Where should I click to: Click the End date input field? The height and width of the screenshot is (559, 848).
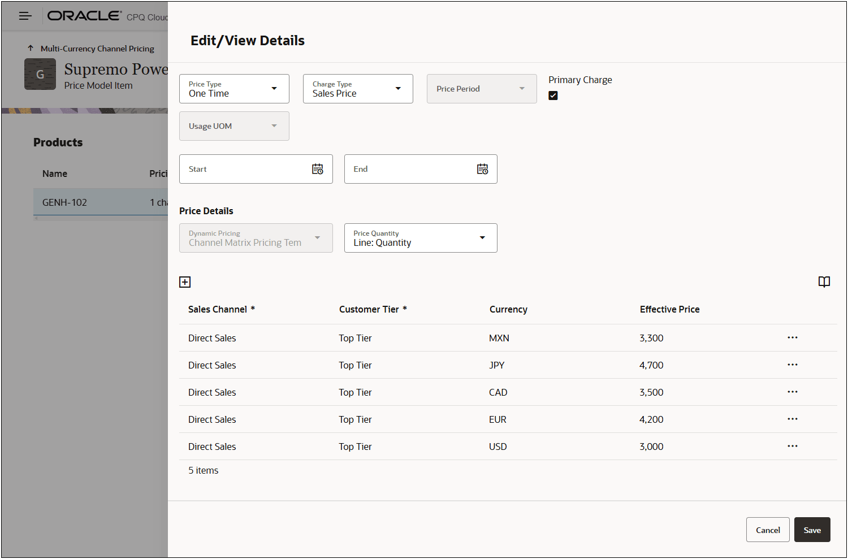[421, 169]
